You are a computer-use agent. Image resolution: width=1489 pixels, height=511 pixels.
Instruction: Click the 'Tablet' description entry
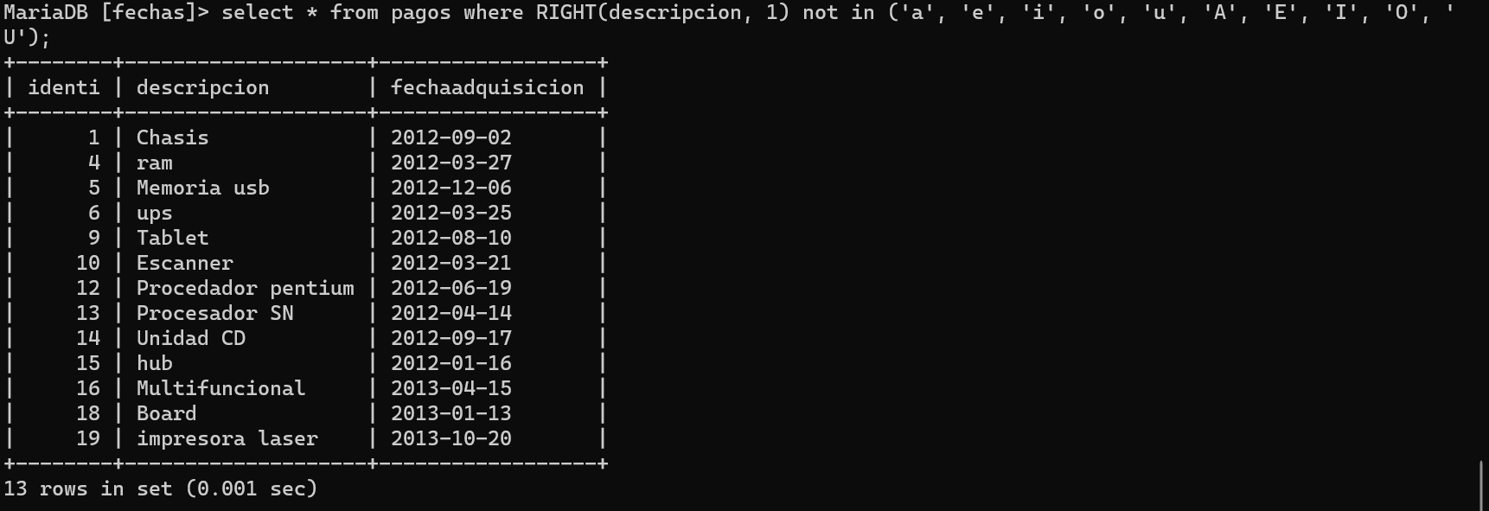click(x=172, y=238)
